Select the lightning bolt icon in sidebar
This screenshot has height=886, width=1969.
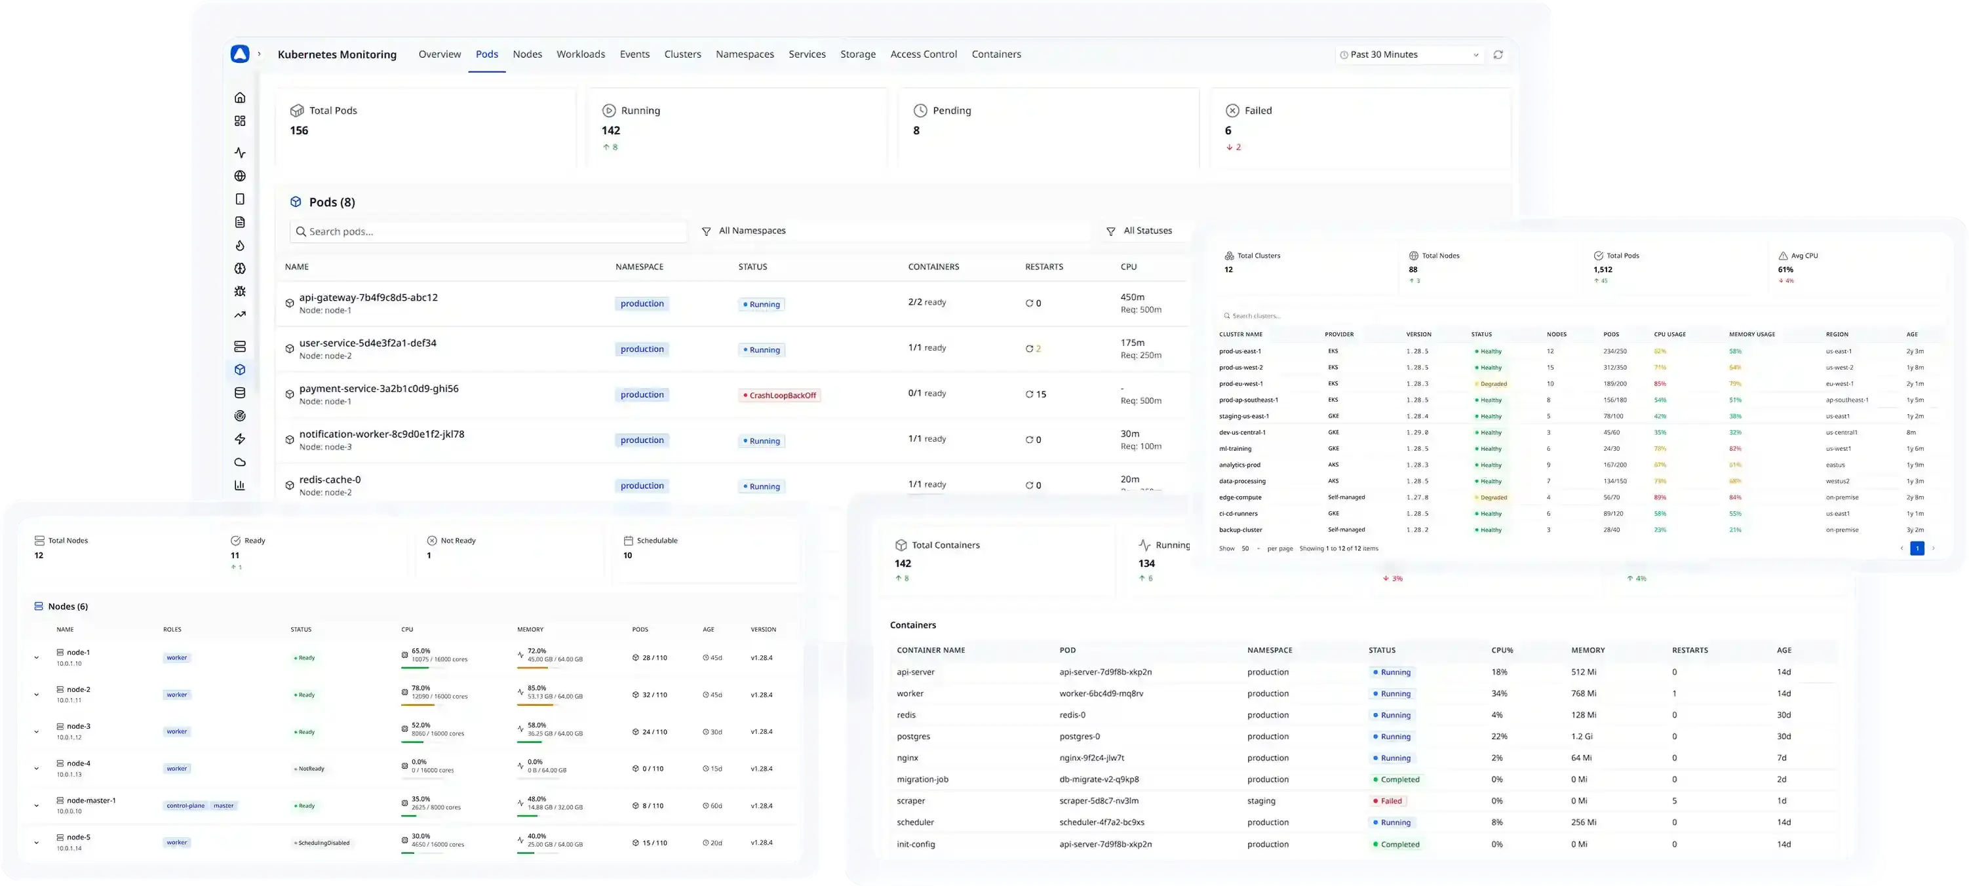(x=239, y=439)
